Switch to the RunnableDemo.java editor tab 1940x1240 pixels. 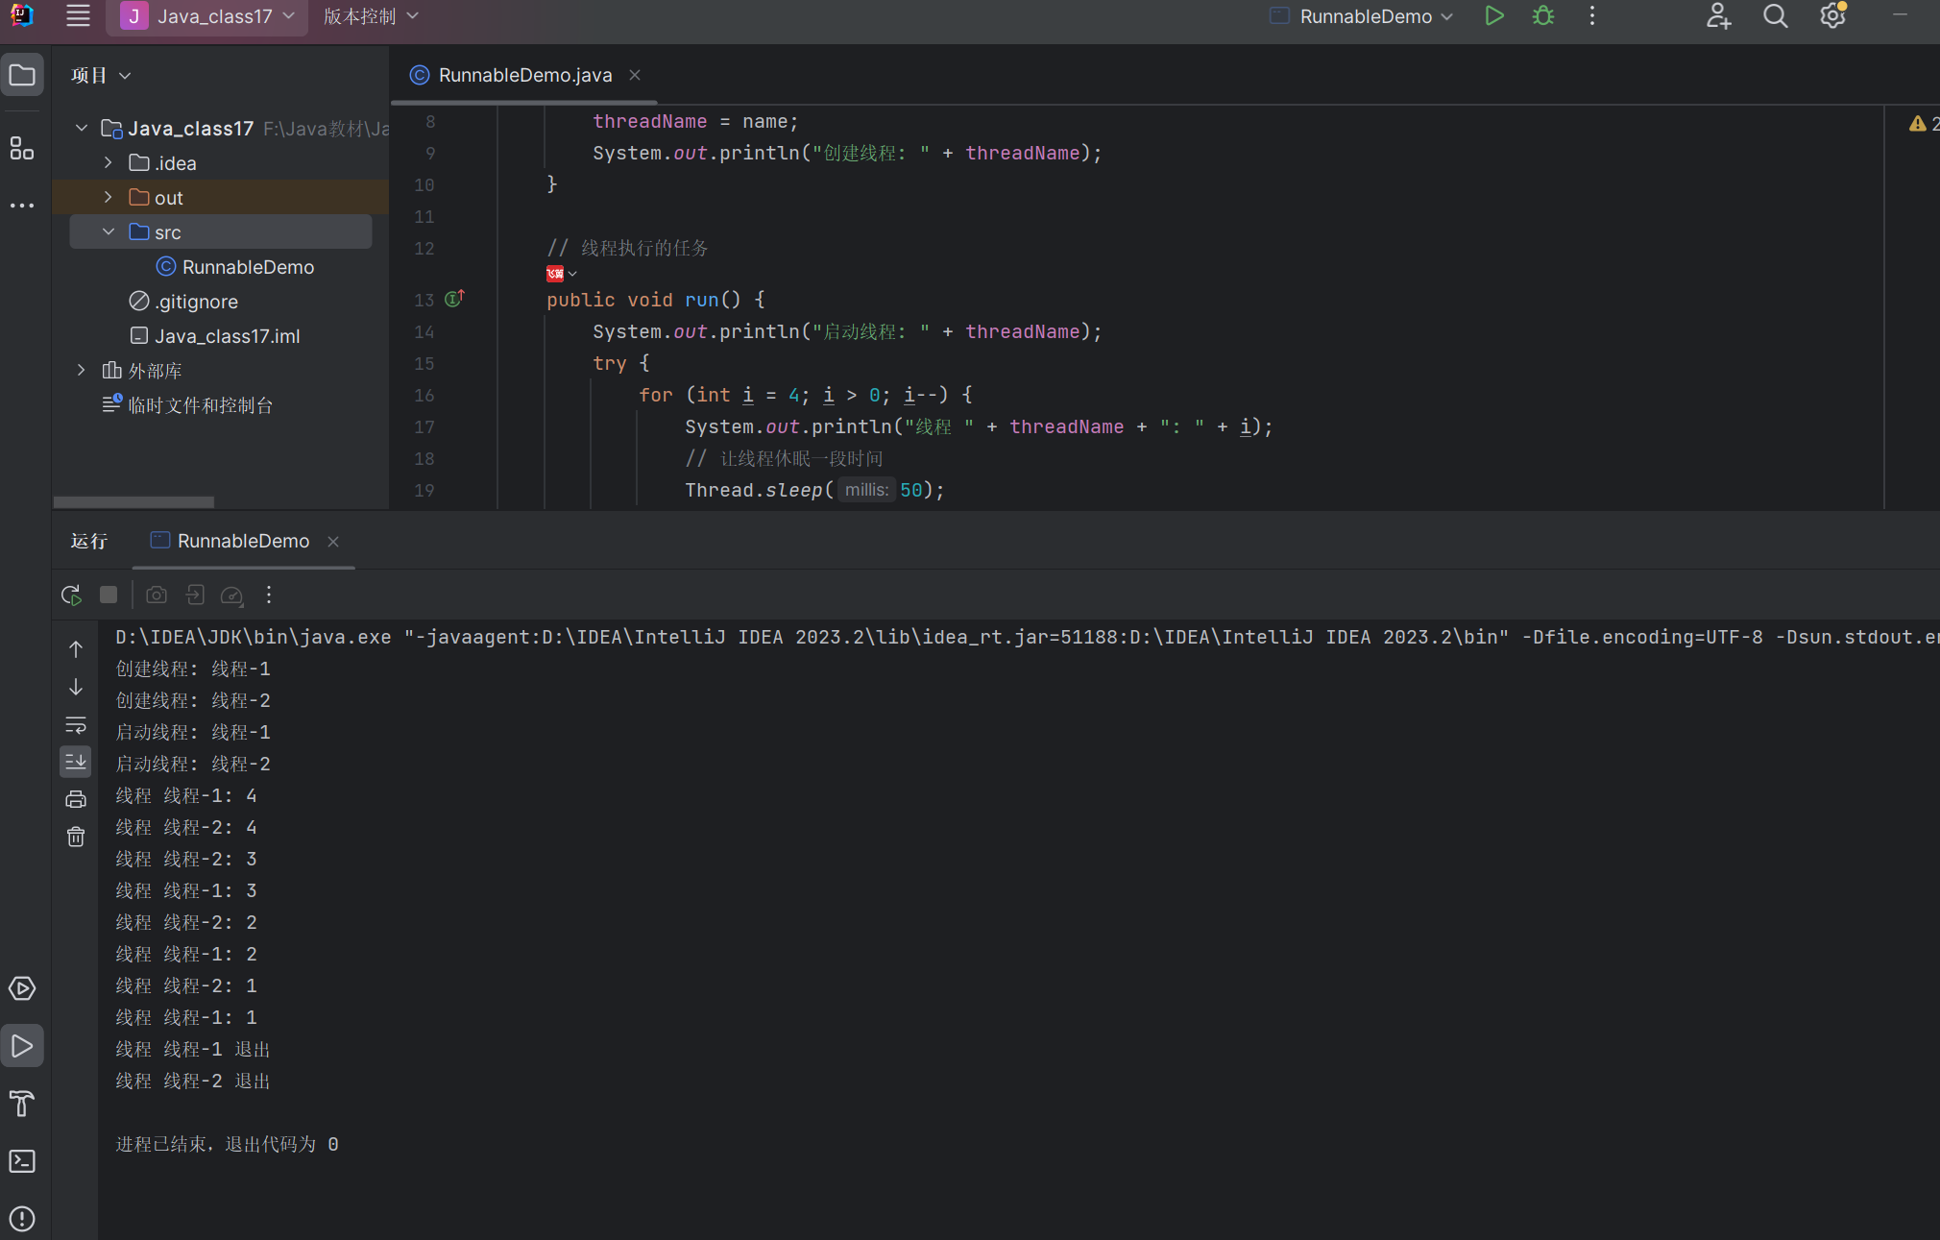(x=523, y=75)
